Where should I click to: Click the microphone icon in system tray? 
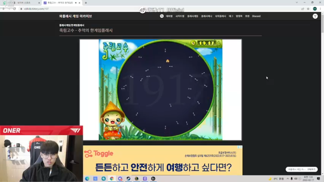292,179
